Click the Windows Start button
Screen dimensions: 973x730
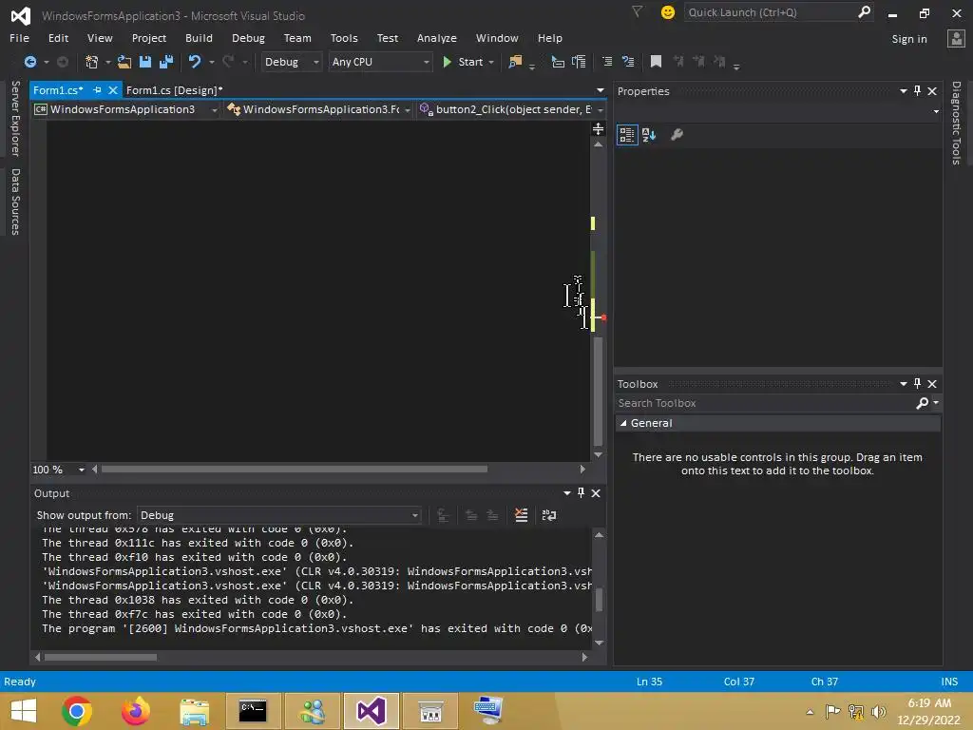click(23, 711)
